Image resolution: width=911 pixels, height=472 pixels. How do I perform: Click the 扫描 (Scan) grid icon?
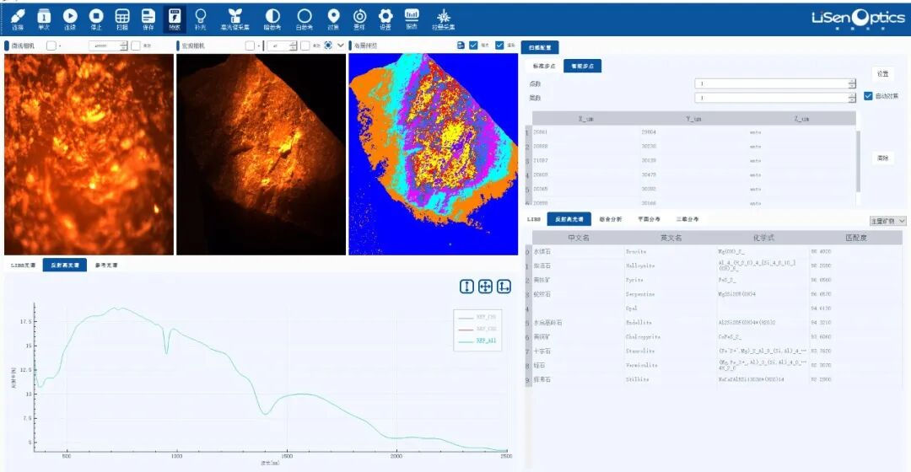tap(122, 18)
